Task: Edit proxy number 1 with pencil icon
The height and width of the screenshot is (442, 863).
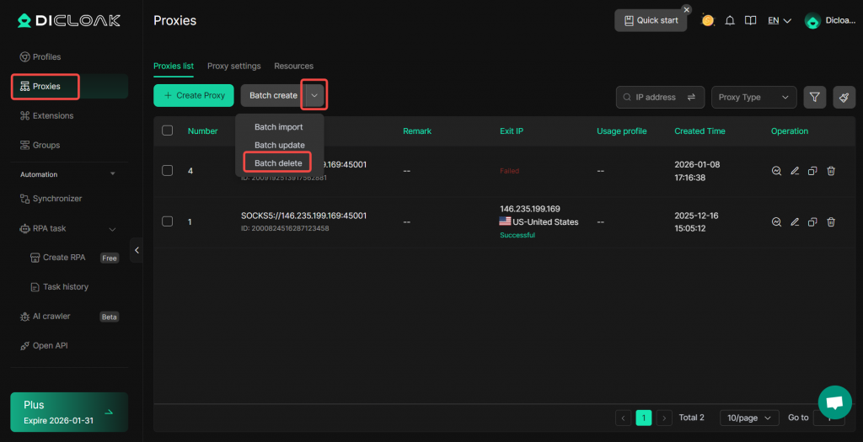Action: pos(795,222)
